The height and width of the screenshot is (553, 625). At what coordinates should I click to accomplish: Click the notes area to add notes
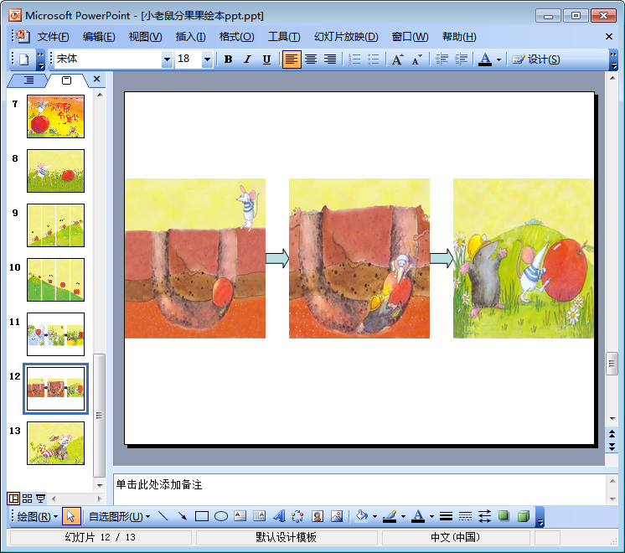pos(359,489)
